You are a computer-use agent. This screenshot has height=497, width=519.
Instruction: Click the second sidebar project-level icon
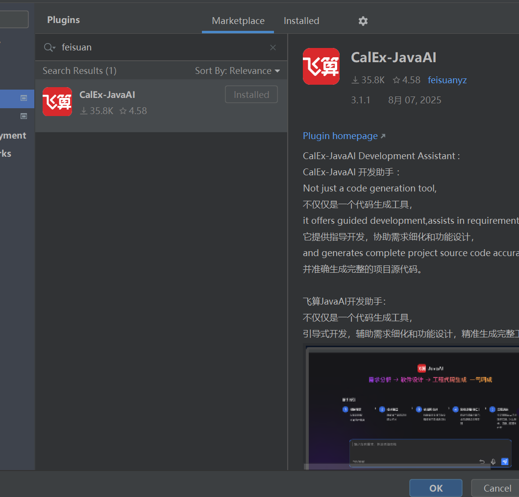(24, 116)
